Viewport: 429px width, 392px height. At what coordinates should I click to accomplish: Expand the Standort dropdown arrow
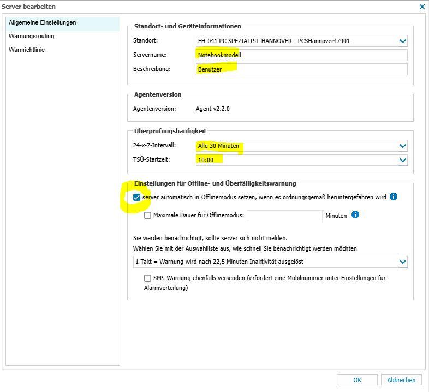[403, 41]
